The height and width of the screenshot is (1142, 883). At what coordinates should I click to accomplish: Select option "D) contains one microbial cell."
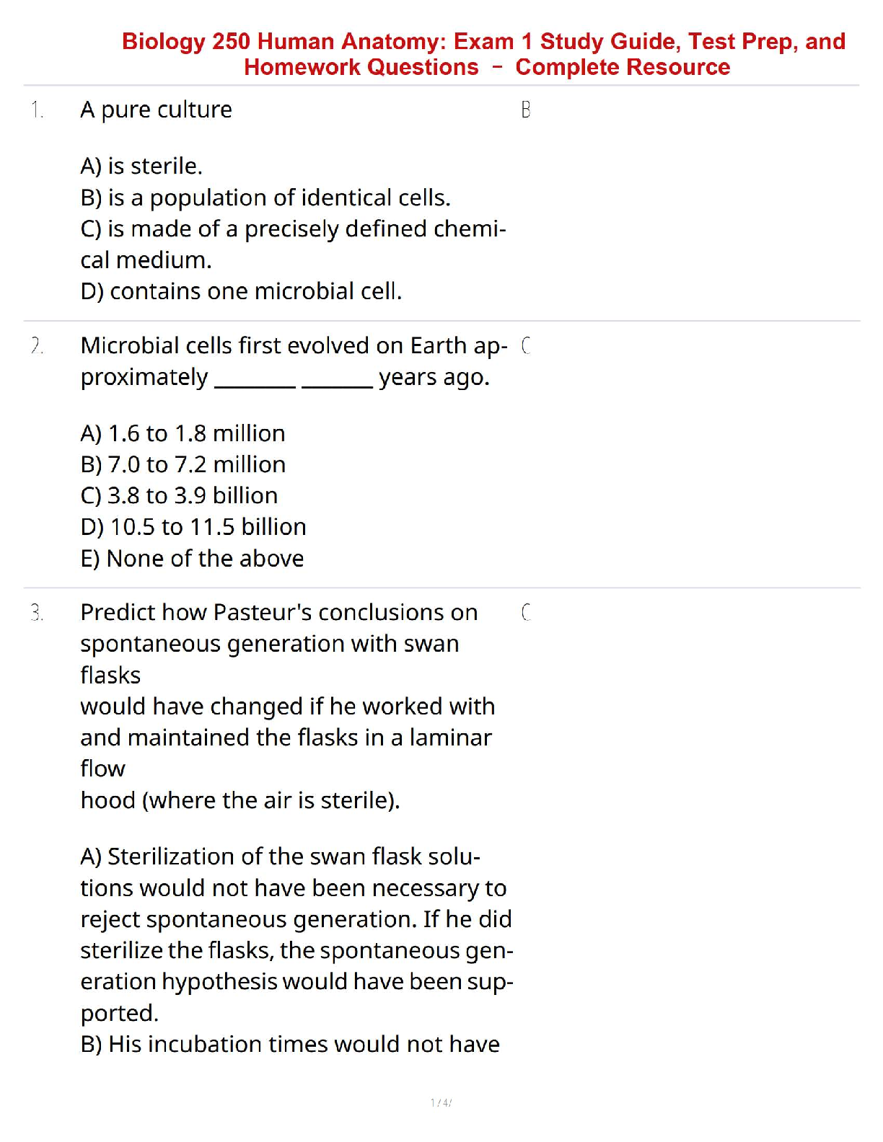coord(241,291)
